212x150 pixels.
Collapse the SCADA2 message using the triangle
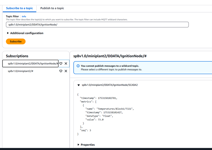(79, 85)
